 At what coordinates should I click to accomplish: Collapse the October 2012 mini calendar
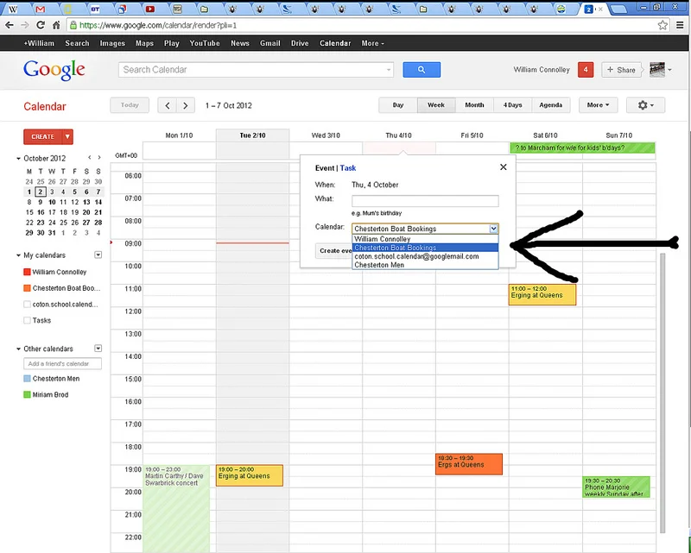[x=18, y=158]
